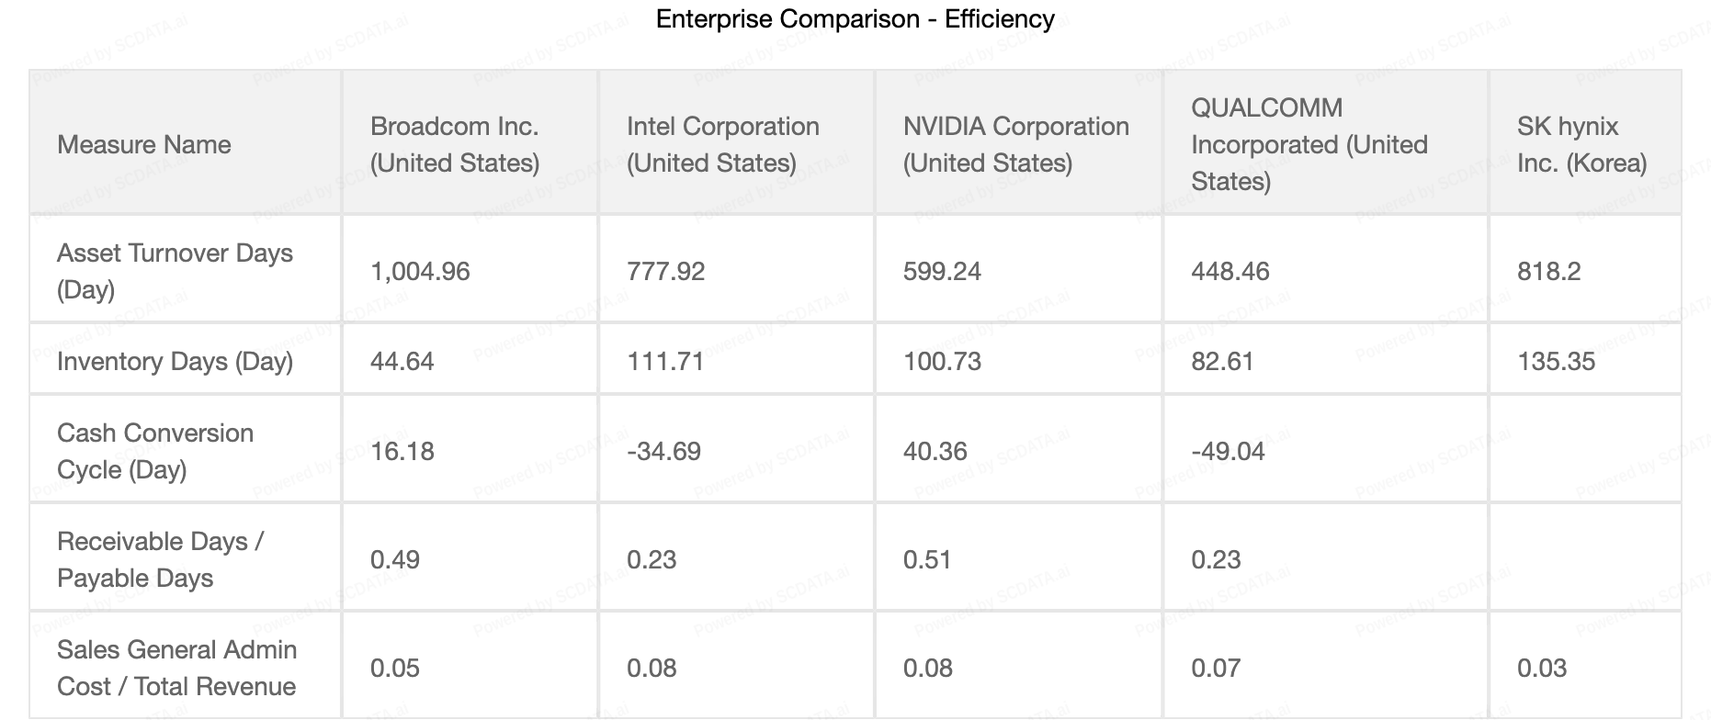Select the Sales General Admin Cost label
Viewport: 1711px width, 720px height.
tap(176, 668)
